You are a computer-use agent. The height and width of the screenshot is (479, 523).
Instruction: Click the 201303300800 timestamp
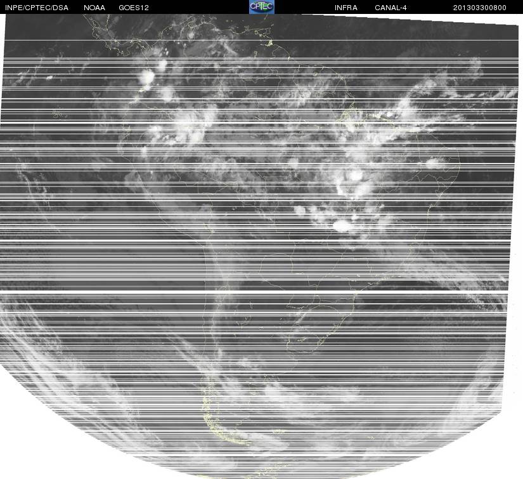pyautogui.click(x=480, y=8)
